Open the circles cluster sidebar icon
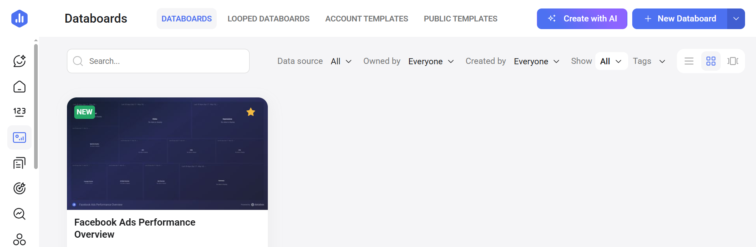The width and height of the screenshot is (756, 247). click(x=19, y=239)
